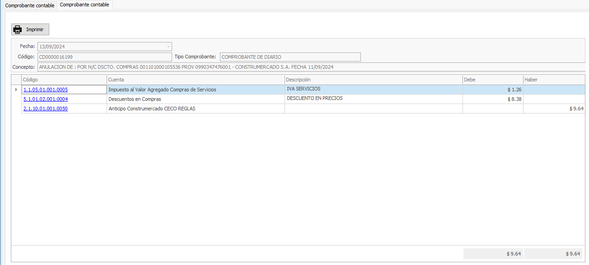This screenshot has width=589, height=265.
Task: Click the Código field CD0000016199
Action: coord(105,57)
